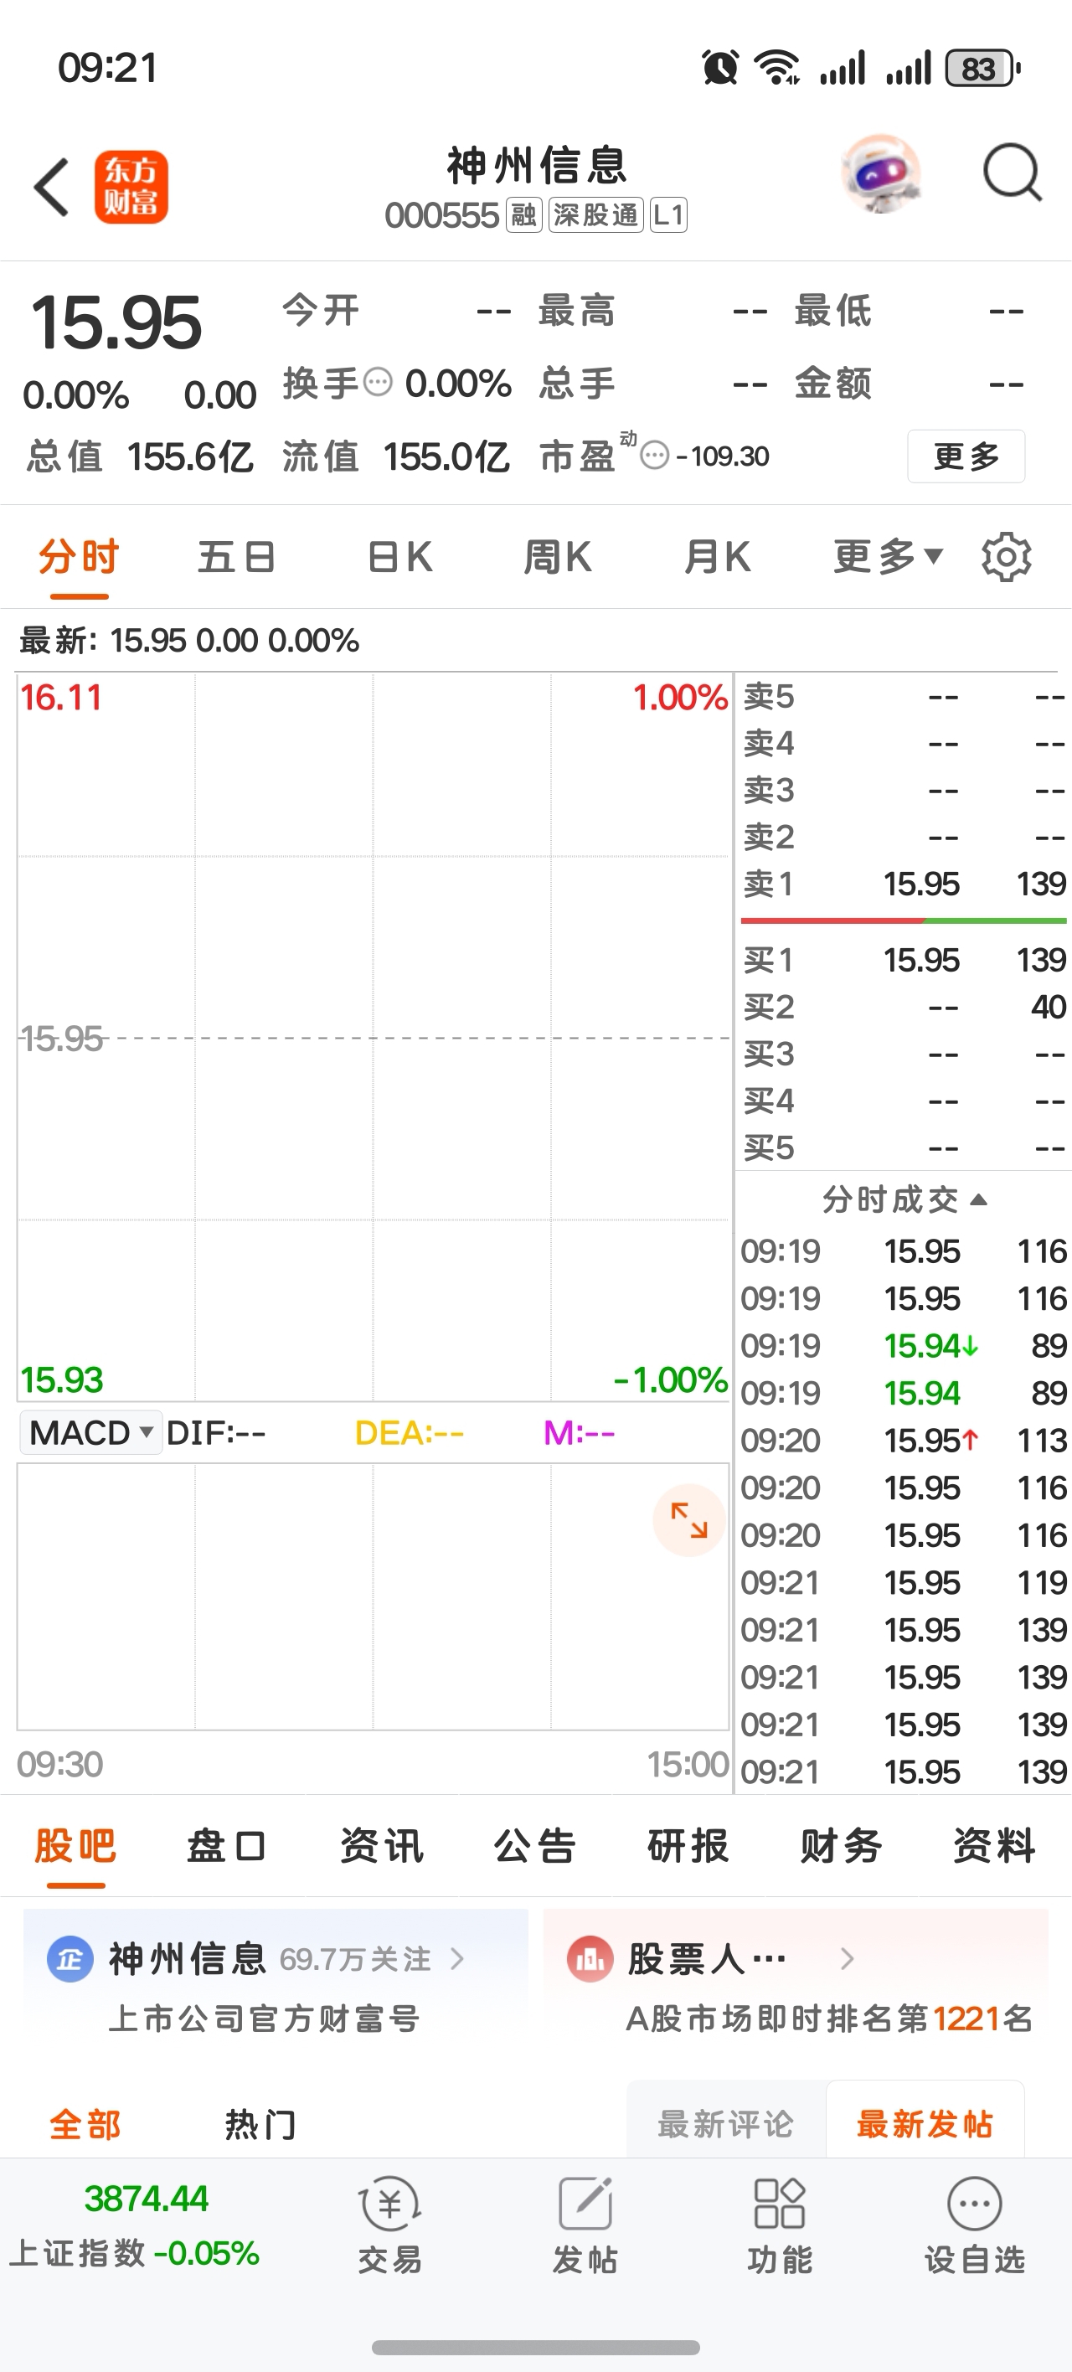
Task: Open chart settings gear icon
Action: [1006, 556]
